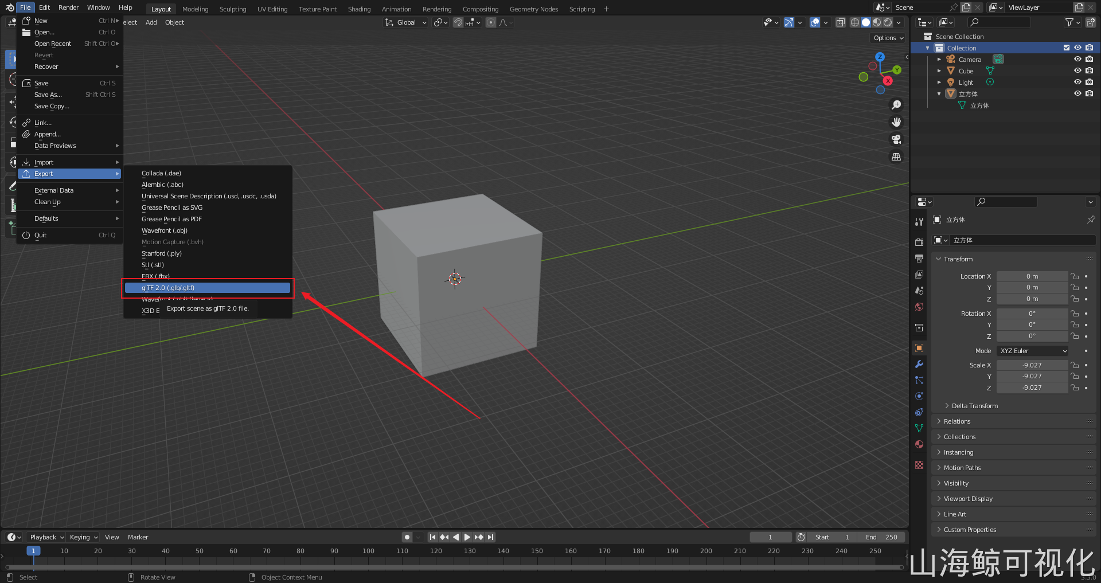Pin the properties editor context
The width and height of the screenshot is (1101, 583).
(1091, 220)
